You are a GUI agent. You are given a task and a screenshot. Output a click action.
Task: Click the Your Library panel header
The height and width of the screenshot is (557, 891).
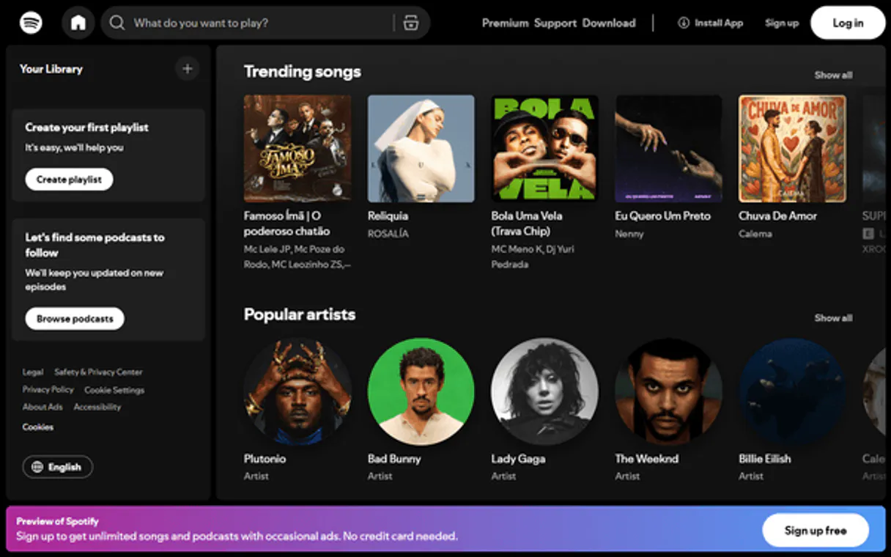click(x=51, y=68)
